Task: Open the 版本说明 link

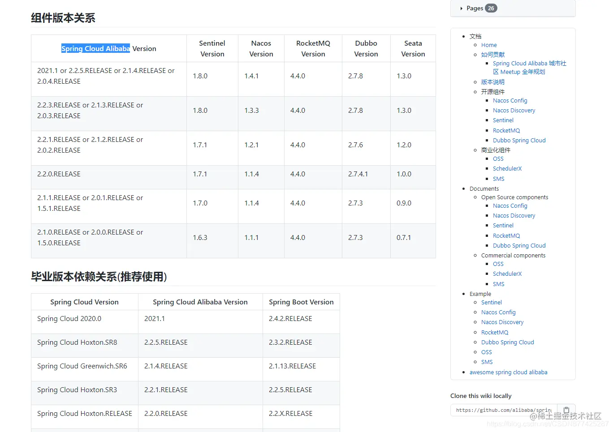Action: [x=493, y=82]
